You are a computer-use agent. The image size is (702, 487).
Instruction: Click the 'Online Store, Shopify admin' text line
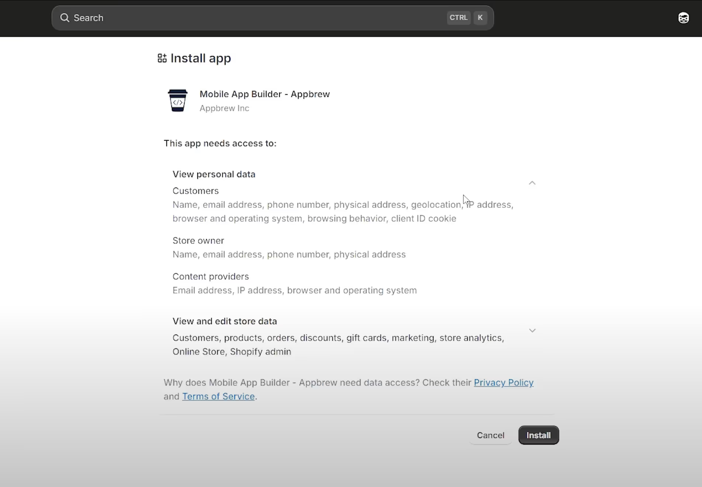232,352
